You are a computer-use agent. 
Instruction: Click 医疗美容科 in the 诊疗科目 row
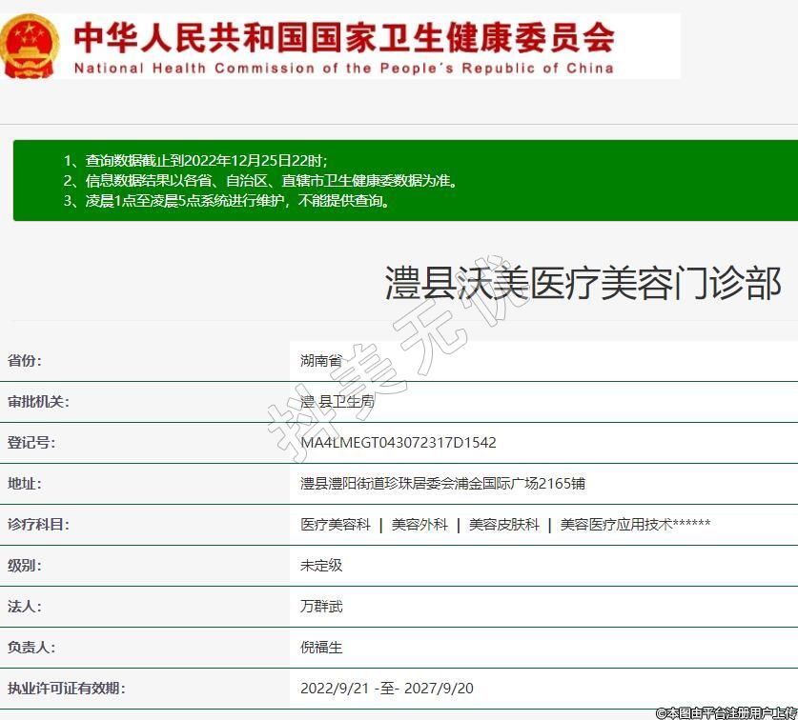tap(335, 525)
